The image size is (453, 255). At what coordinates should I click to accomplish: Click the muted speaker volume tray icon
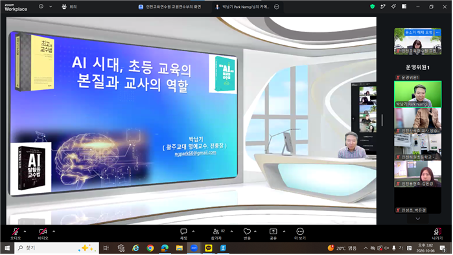[x=386, y=248]
